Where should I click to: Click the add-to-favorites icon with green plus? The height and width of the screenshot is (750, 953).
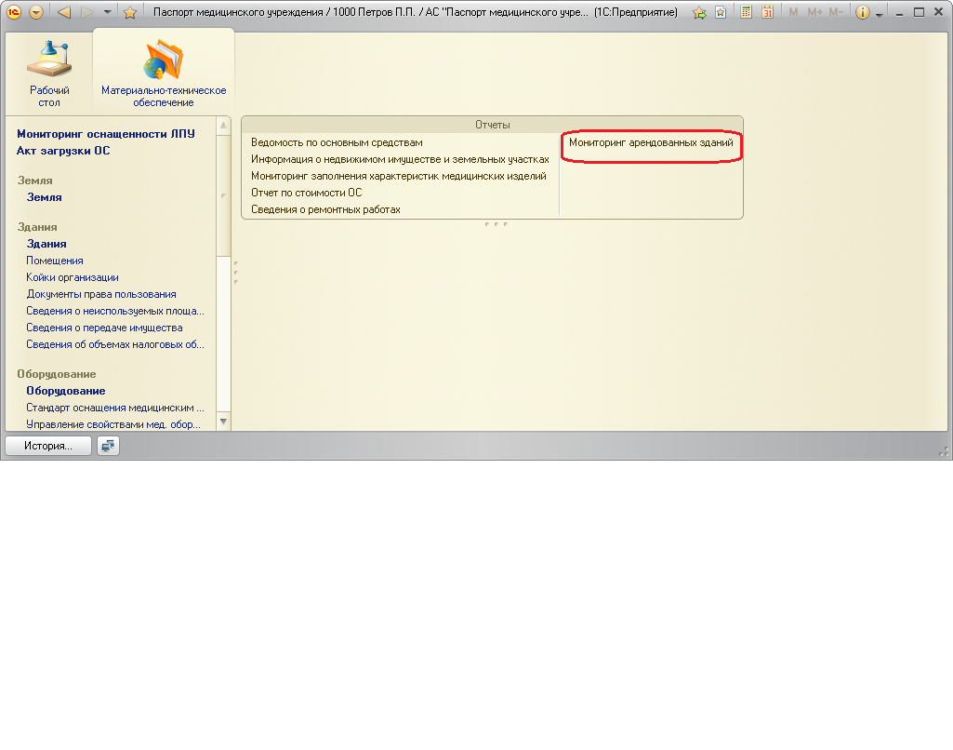coord(699,12)
